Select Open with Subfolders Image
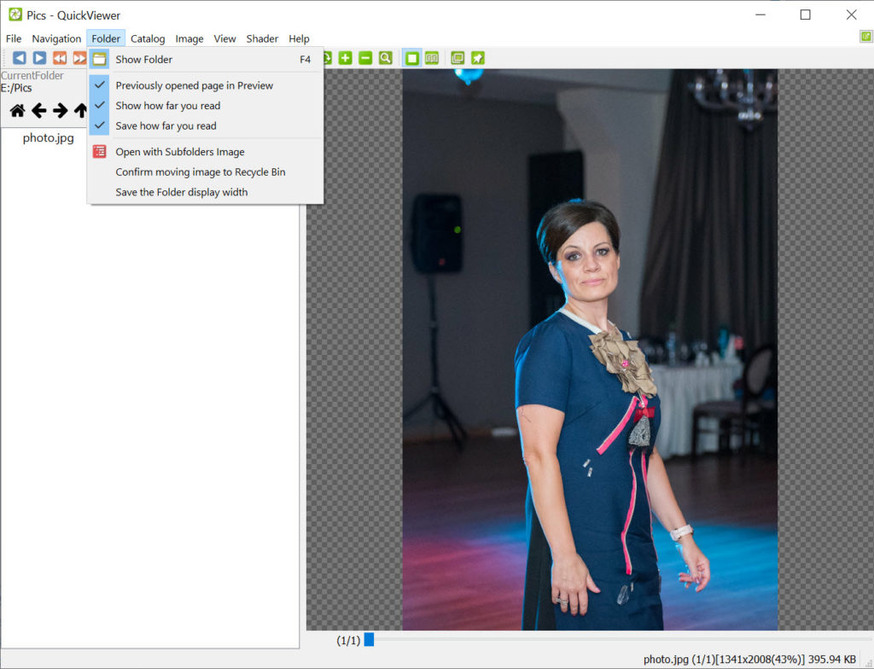874x669 pixels. (205, 152)
